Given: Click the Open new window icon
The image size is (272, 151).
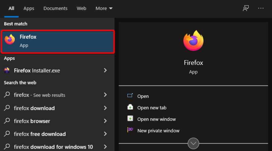Looking at the screenshot, I should [x=130, y=119].
